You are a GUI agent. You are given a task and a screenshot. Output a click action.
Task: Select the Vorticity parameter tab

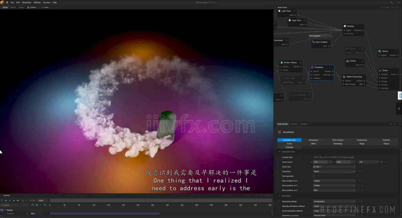coord(386,140)
